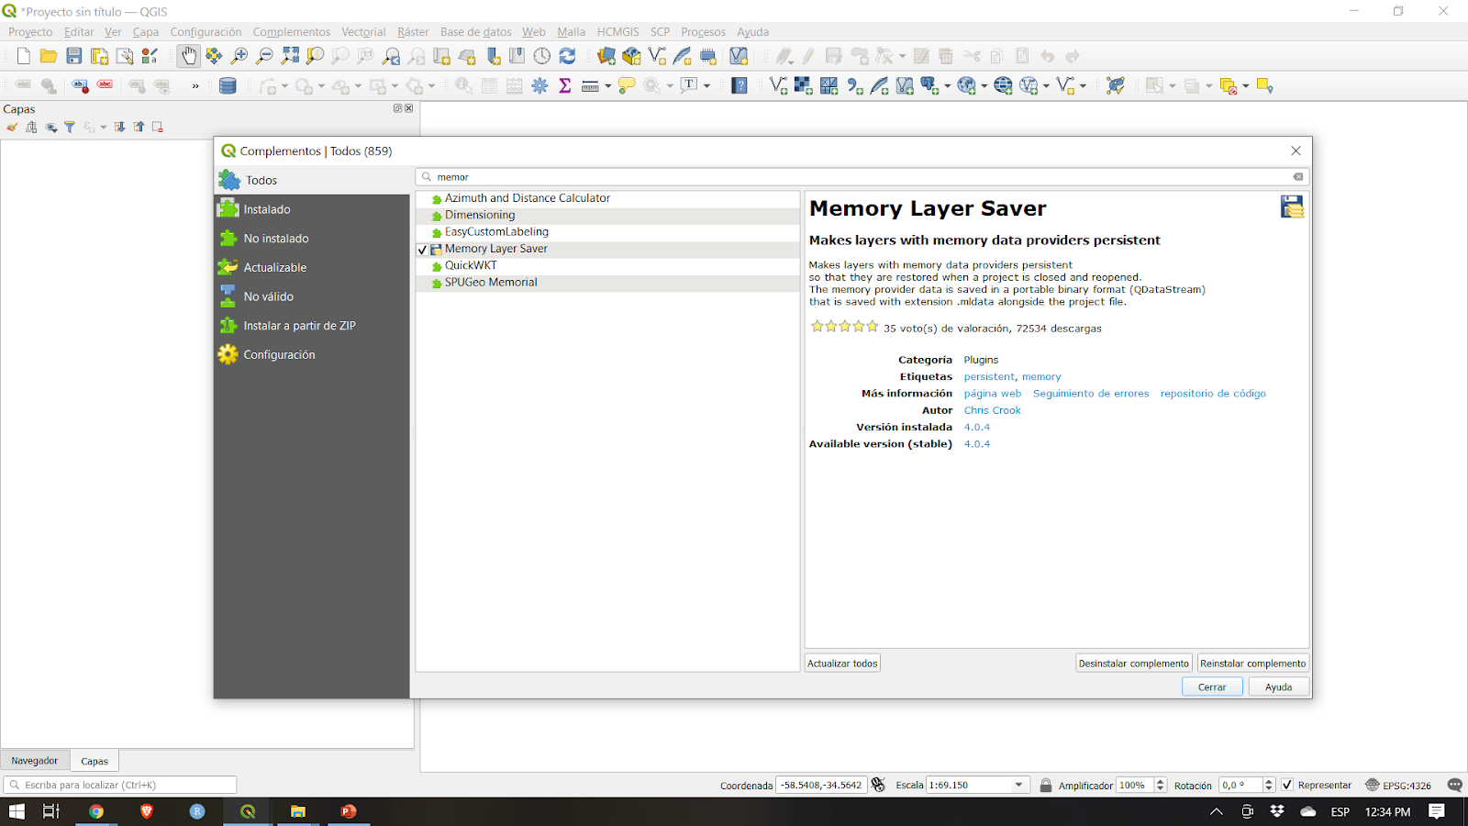Click the Cerrar button
This screenshot has height=826, width=1468.
click(x=1212, y=686)
